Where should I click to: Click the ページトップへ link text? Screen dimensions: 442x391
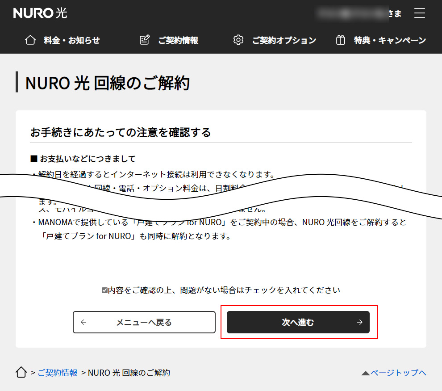click(x=398, y=373)
